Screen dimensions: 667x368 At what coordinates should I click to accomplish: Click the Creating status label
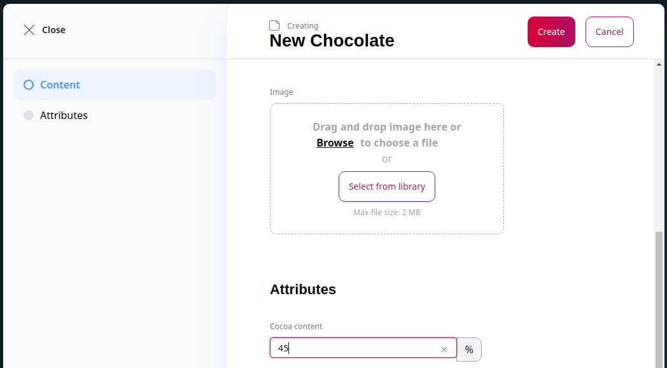point(301,25)
